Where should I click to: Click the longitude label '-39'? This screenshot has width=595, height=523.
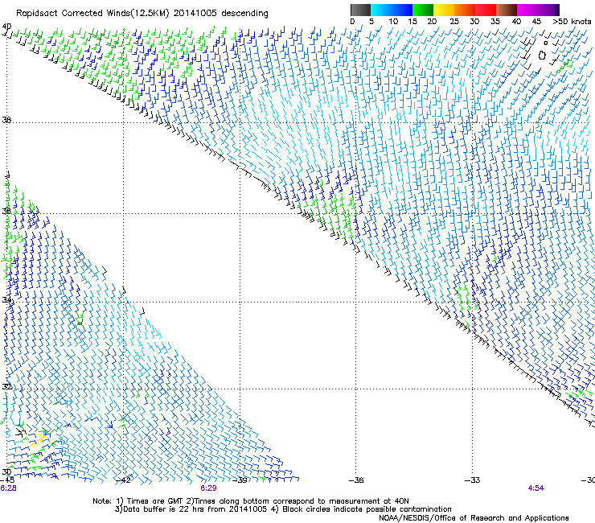point(240,480)
